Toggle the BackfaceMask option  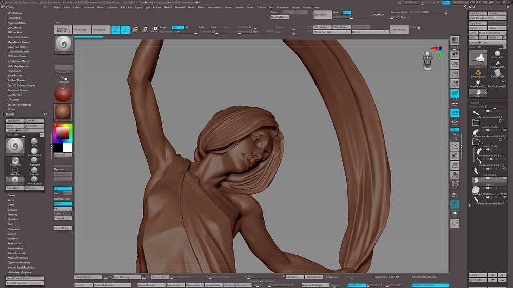click(x=63, y=199)
